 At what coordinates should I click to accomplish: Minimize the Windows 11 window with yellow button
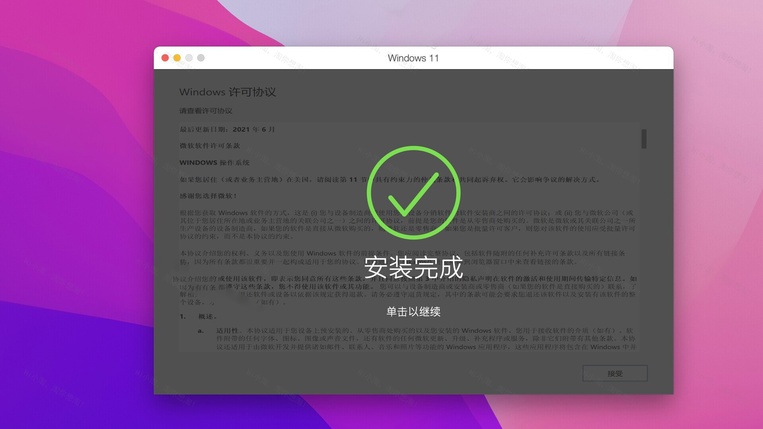click(x=177, y=58)
